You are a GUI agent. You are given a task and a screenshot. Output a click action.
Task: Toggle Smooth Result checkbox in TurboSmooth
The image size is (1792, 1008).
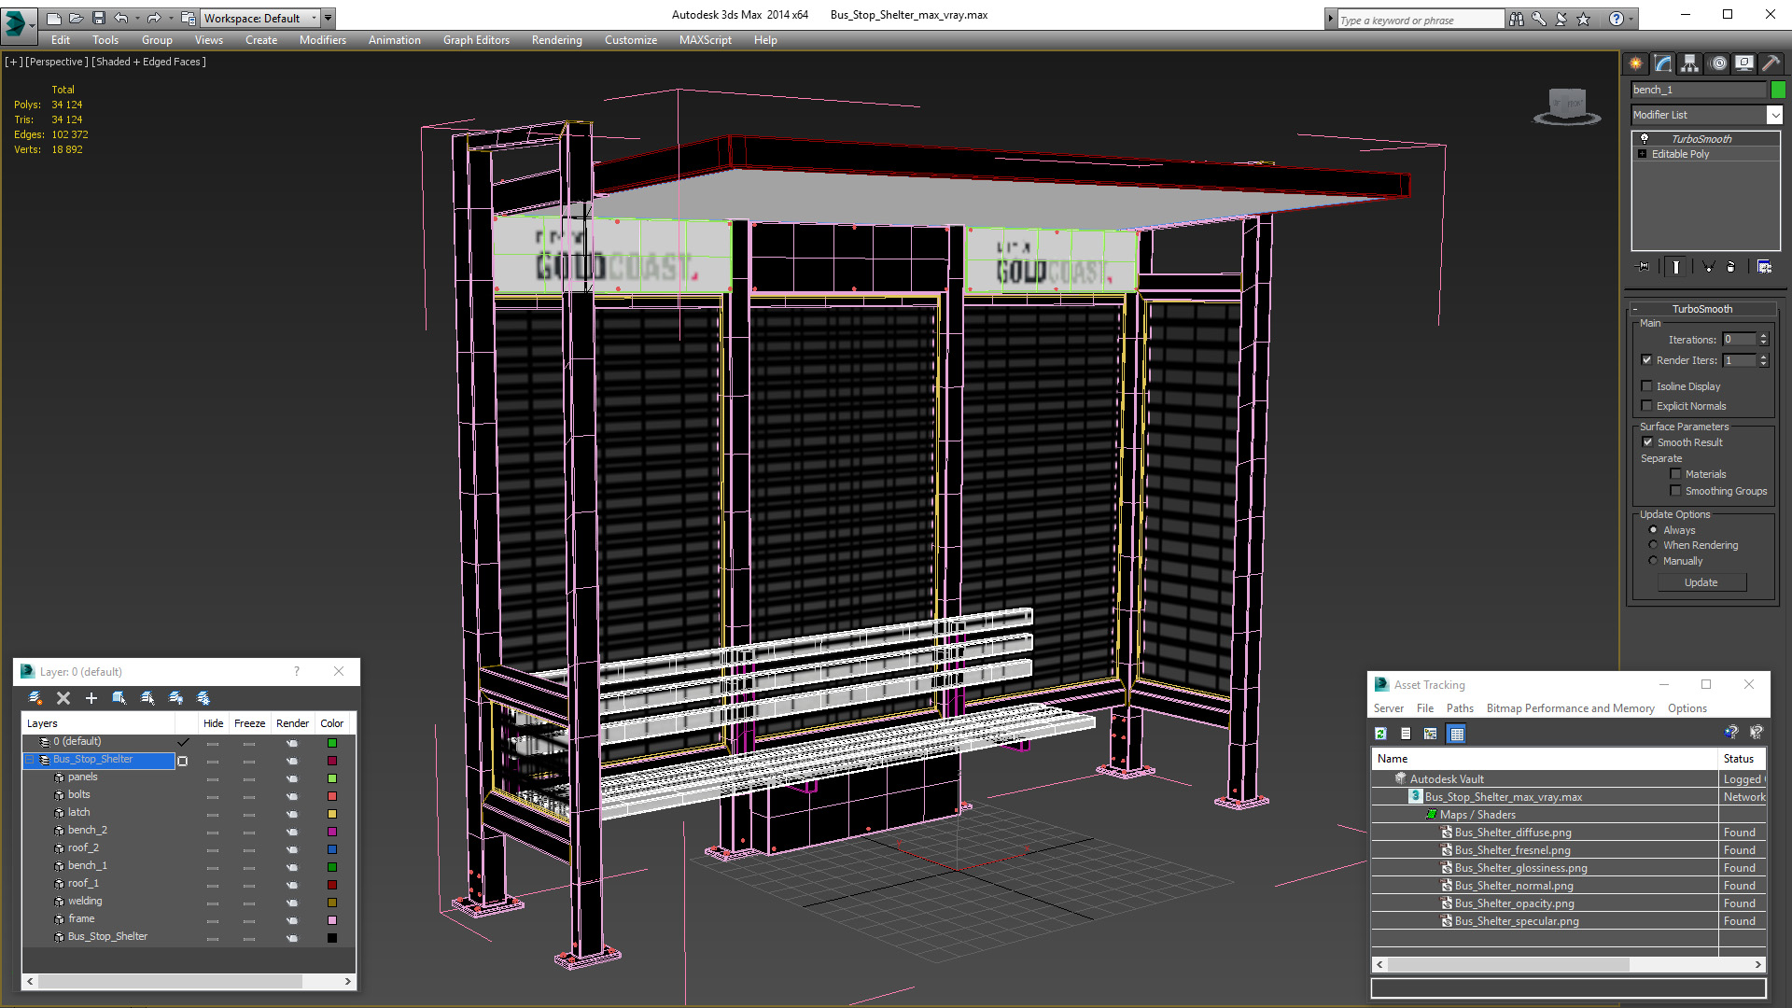coord(1648,441)
